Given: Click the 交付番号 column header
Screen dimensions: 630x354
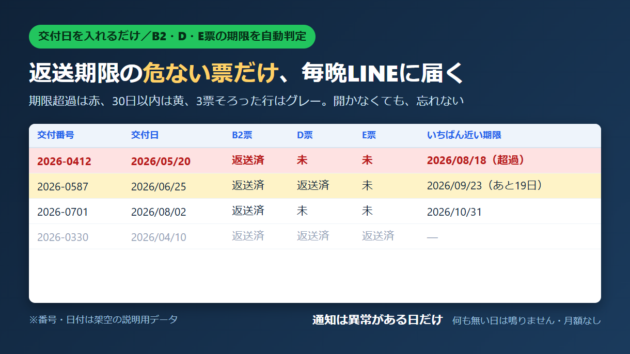Looking at the screenshot, I should click(x=56, y=135).
